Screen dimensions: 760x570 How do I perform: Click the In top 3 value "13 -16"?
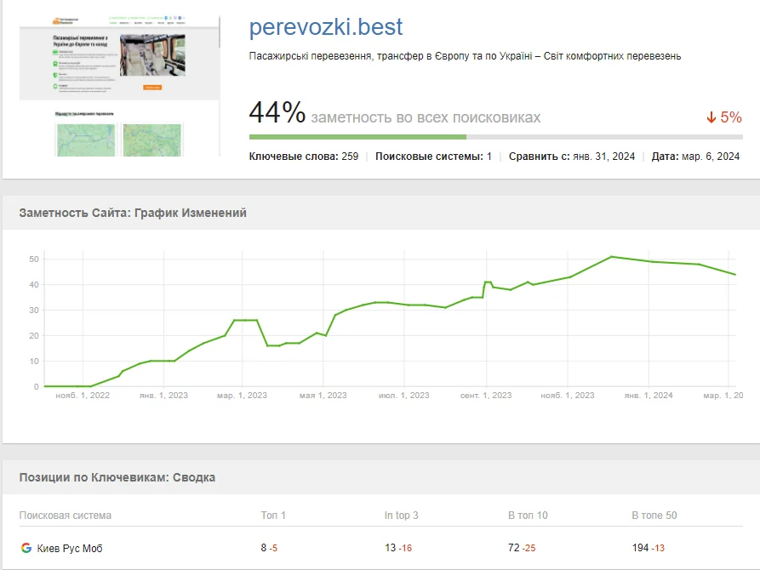398,548
